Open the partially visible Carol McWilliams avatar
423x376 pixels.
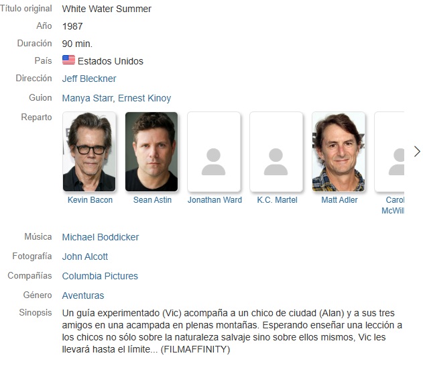pos(389,152)
